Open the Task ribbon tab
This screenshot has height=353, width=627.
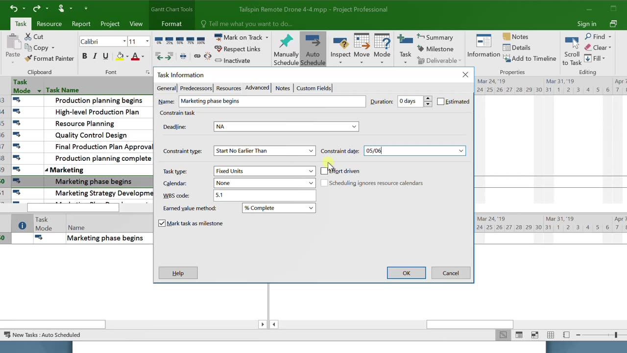[x=21, y=24]
